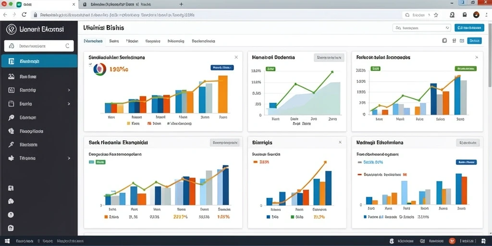Click the large blue button at the top right

(469, 28)
